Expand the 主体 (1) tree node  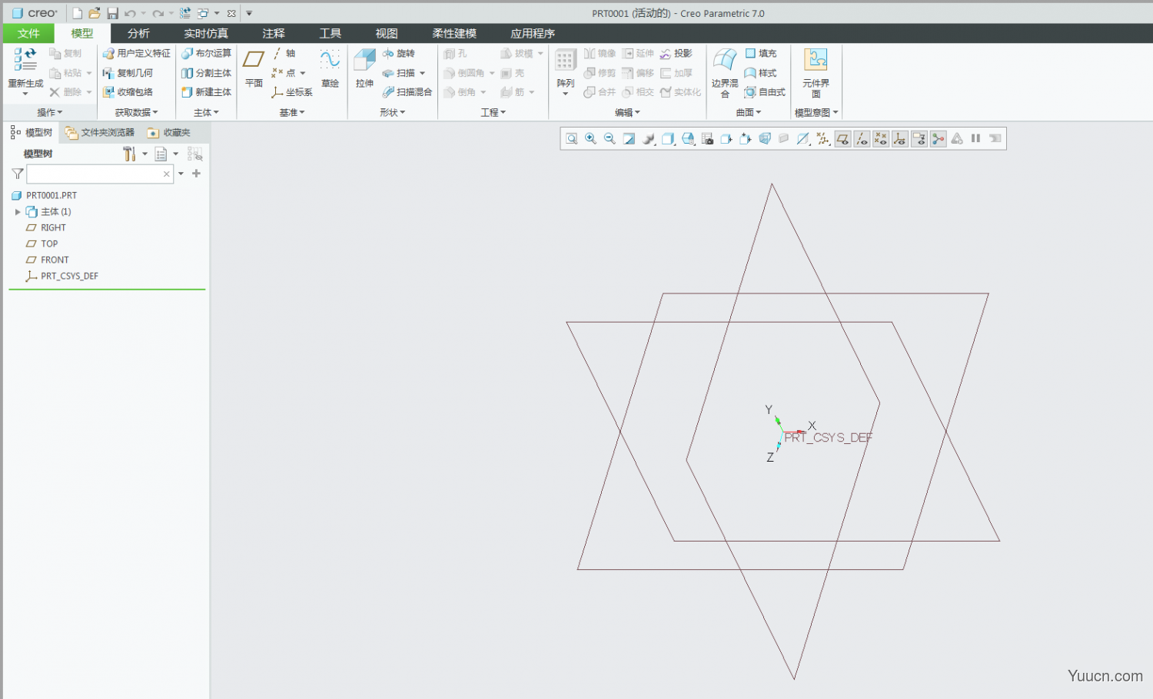18,212
